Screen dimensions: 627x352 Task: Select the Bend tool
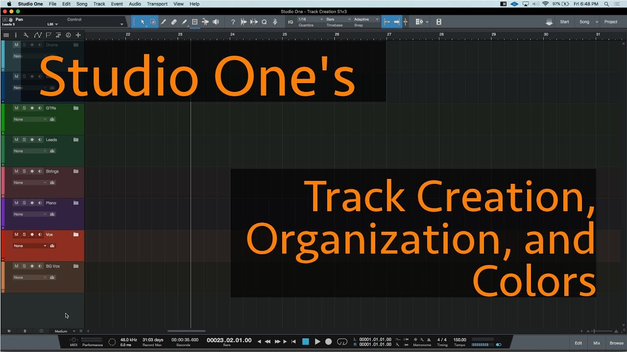coord(205,22)
